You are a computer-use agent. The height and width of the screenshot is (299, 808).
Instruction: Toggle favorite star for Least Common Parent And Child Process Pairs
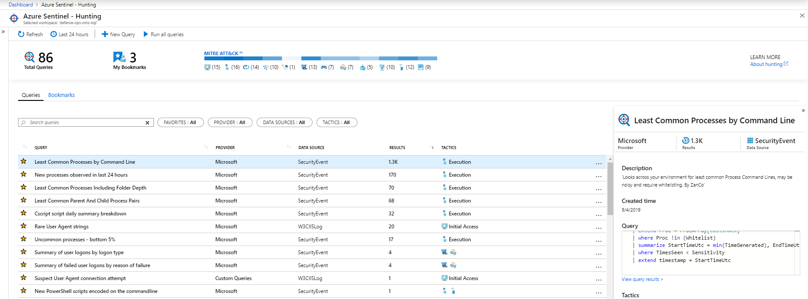pyautogui.click(x=24, y=200)
